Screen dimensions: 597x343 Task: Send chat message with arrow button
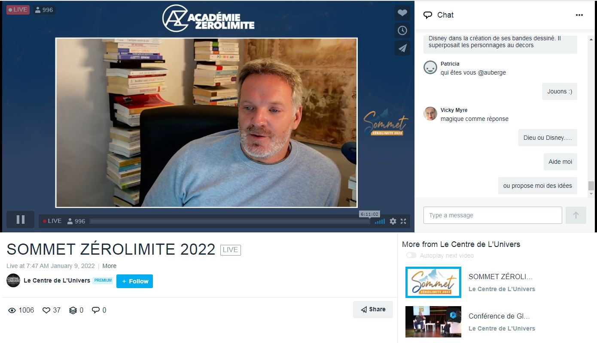pyautogui.click(x=576, y=215)
